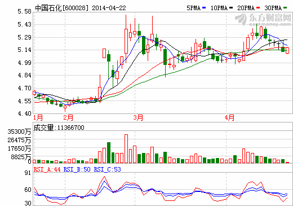
Task: Click the 1月 axis label
Action: (x=38, y=117)
